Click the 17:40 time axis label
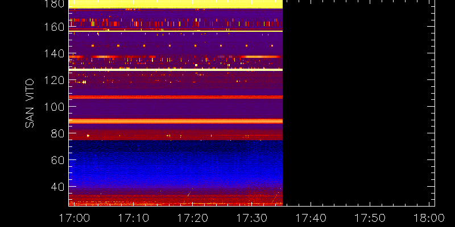 point(311,218)
